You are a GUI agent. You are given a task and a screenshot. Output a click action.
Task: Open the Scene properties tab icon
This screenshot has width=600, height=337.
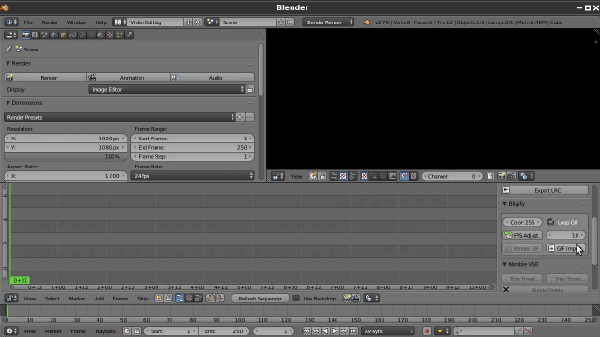[44, 36]
